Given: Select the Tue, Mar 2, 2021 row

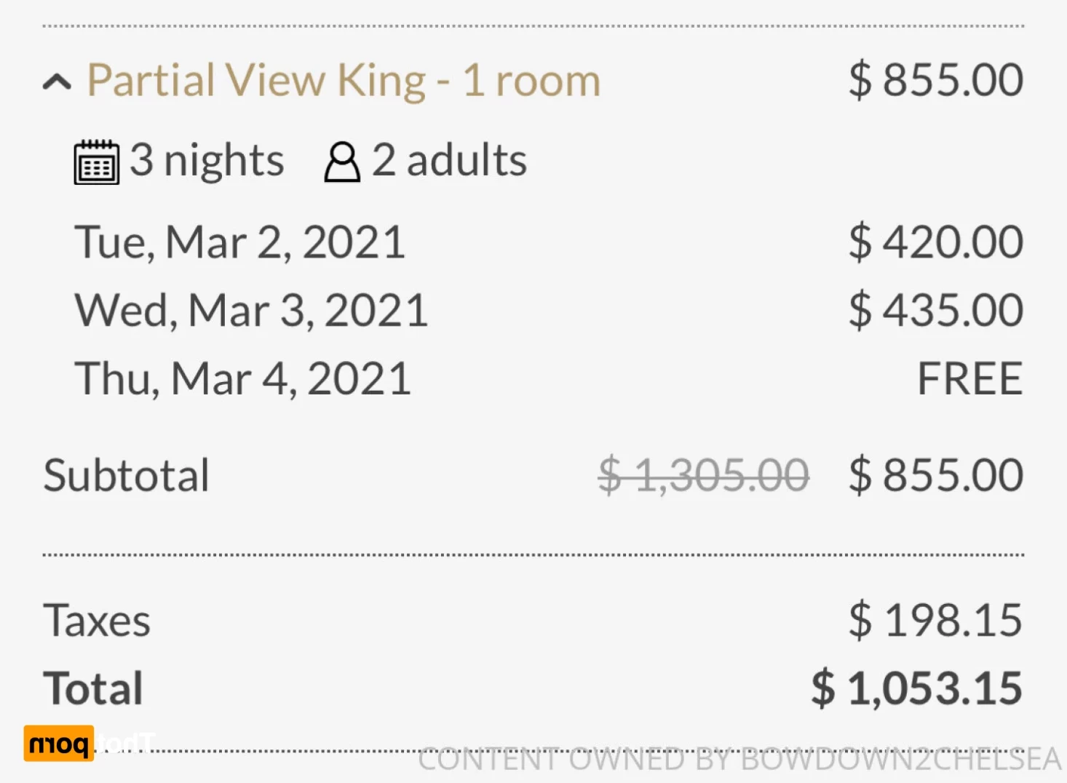Looking at the screenshot, I should (x=549, y=242).
